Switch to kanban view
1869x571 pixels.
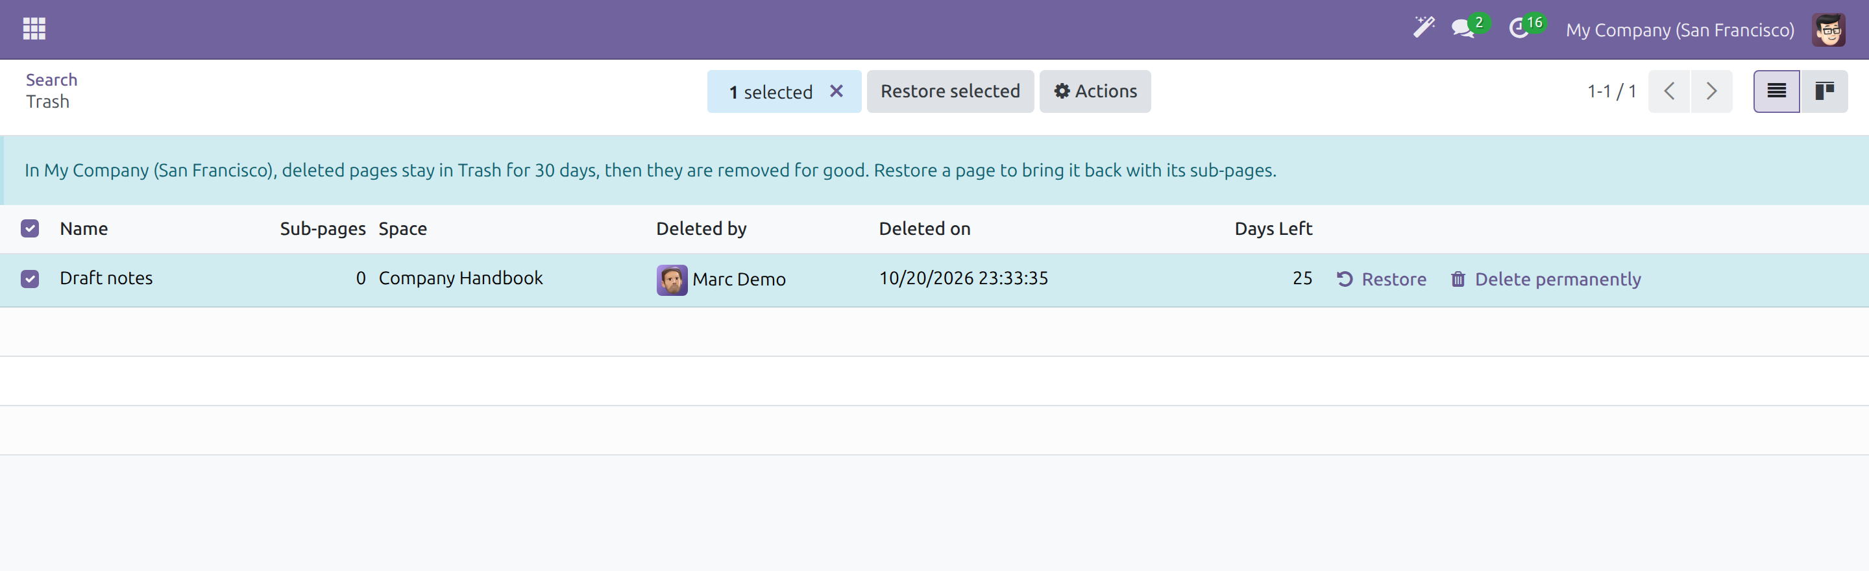click(1824, 91)
